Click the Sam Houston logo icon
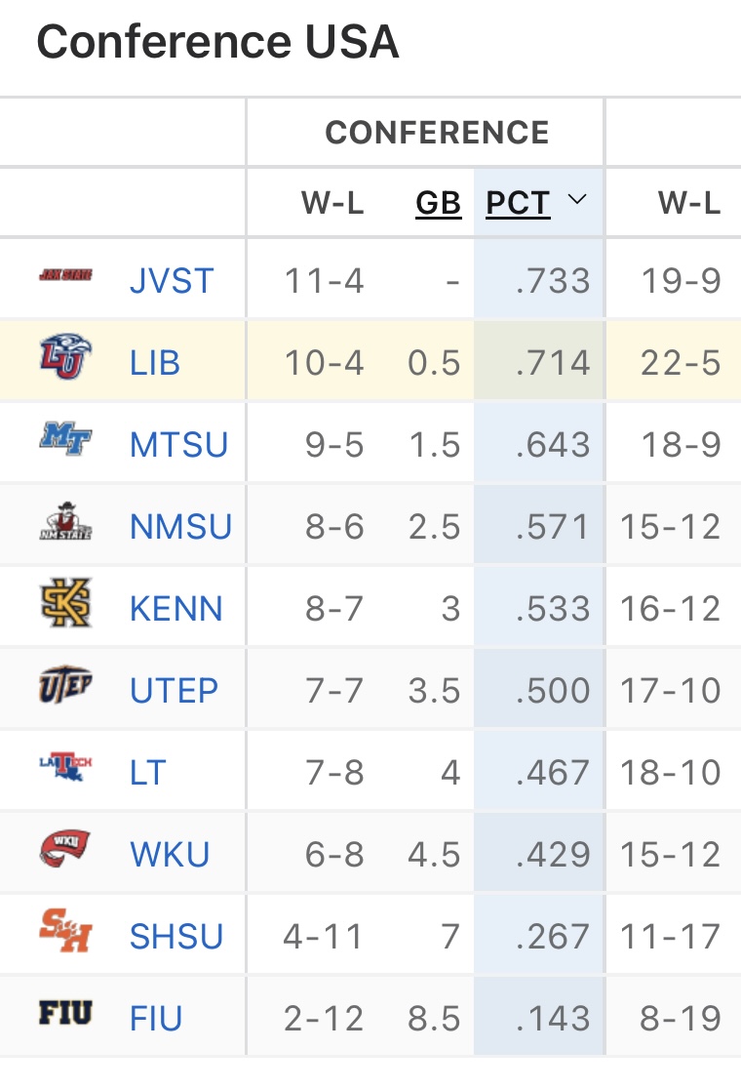Screen dimensions: 741x1090 (65, 932)
